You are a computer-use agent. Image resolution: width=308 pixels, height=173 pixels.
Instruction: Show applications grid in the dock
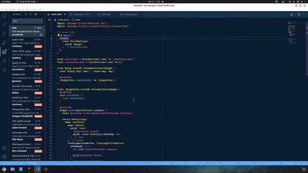coord(304,169)
